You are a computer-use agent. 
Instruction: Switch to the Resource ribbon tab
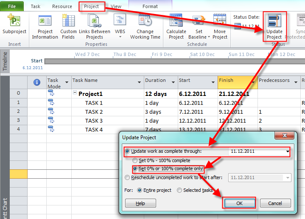tap(62, 6)
